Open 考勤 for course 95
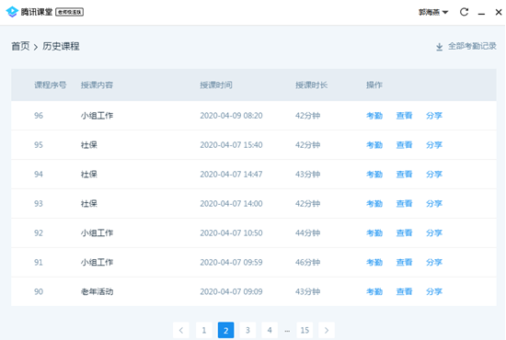 (x=374, y=145)
